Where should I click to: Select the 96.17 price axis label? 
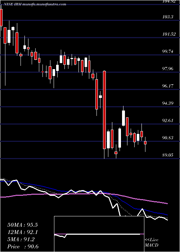(168, 86)
